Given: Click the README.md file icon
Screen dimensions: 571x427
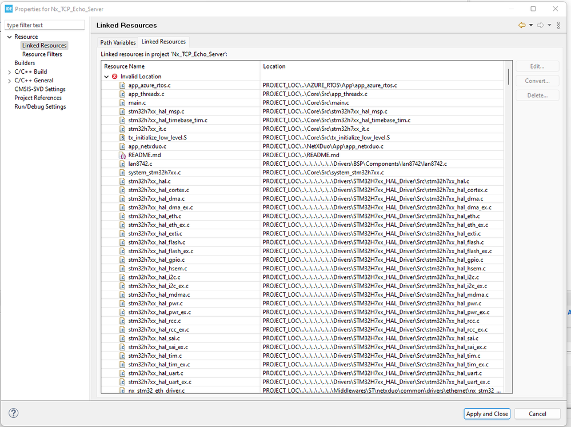Looking at the screenshot, I should 122,155.
